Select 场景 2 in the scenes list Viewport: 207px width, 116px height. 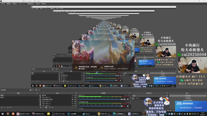19,95
